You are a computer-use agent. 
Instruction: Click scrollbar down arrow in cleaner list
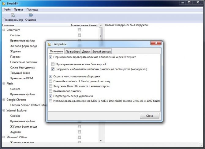101,141
